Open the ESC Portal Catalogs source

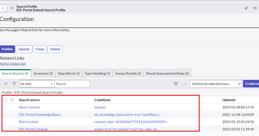[x=33, y=129]
